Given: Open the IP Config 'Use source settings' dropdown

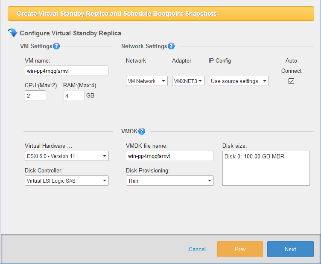Looking at the screenshot, I should point(239,81).
